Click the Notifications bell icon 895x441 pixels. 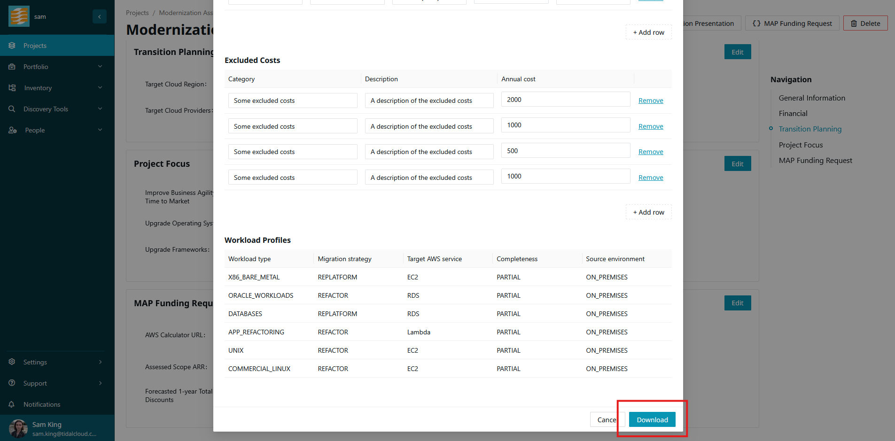coord(12,404)
